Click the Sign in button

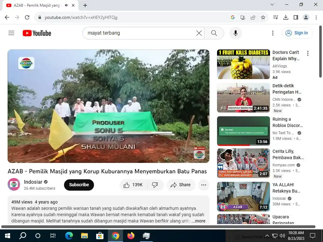click(x=297, y=33)
